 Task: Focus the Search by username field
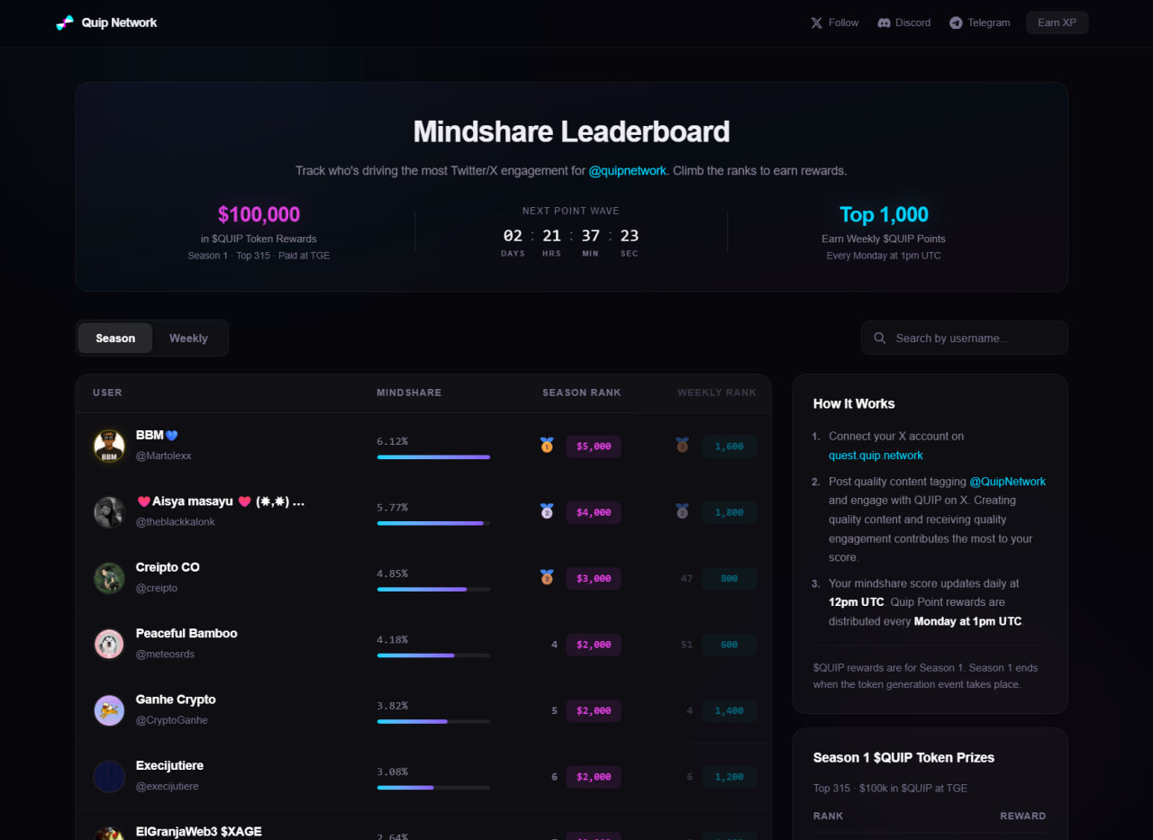pos(965,338)
